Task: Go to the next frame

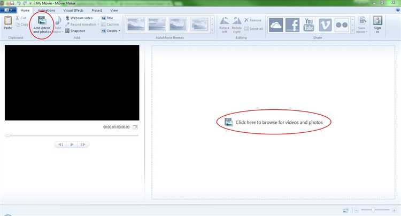Action: pyautogui.click(x=83, y=145)
